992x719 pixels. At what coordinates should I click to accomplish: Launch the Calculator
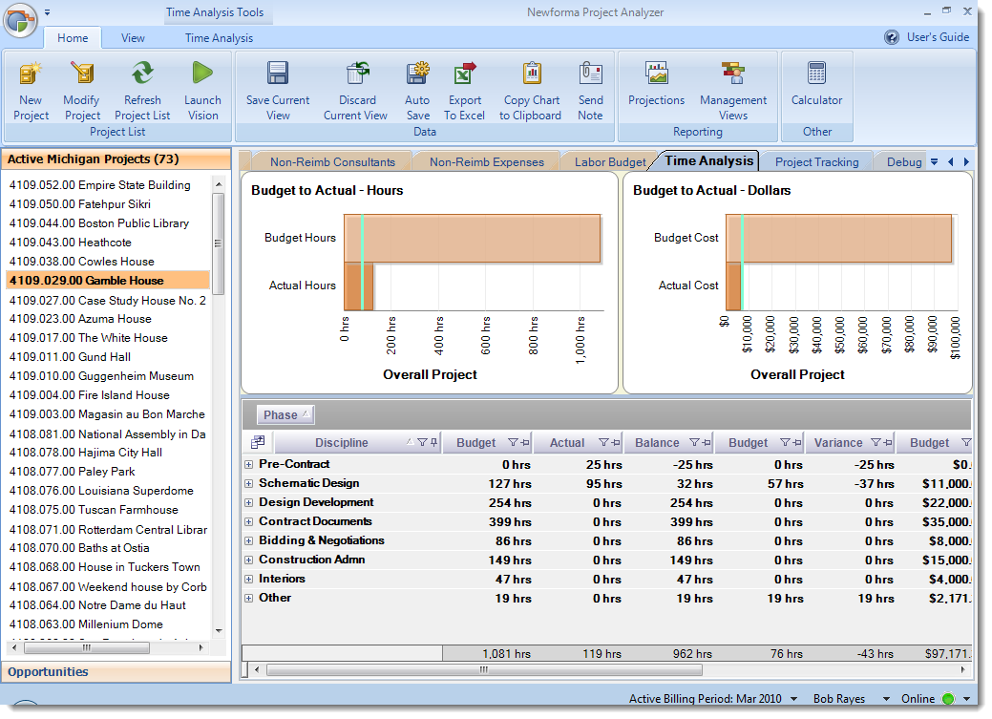tap(817, 88)
